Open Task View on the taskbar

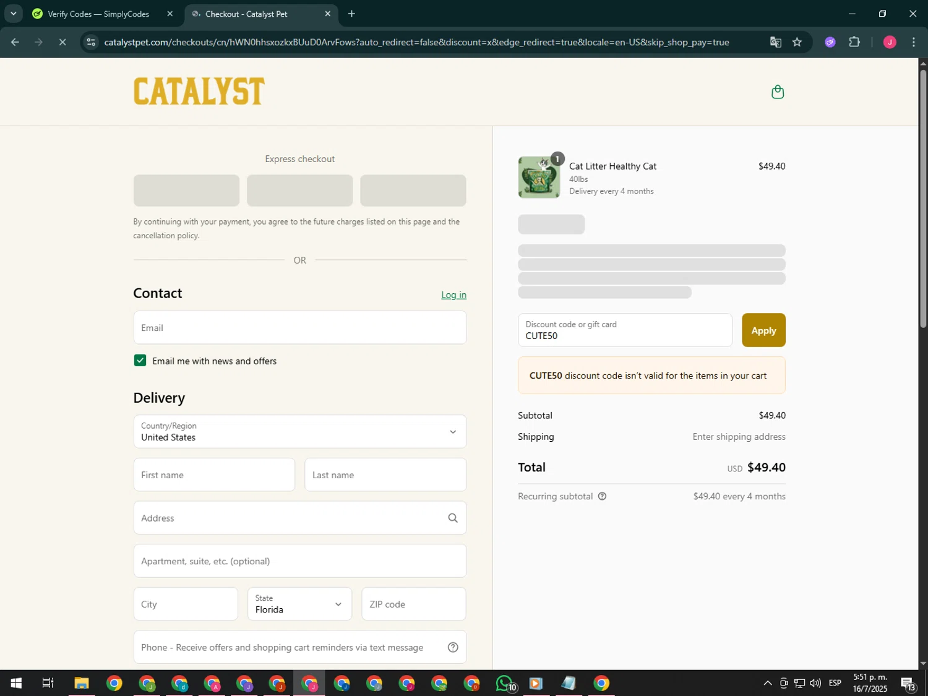48,683
